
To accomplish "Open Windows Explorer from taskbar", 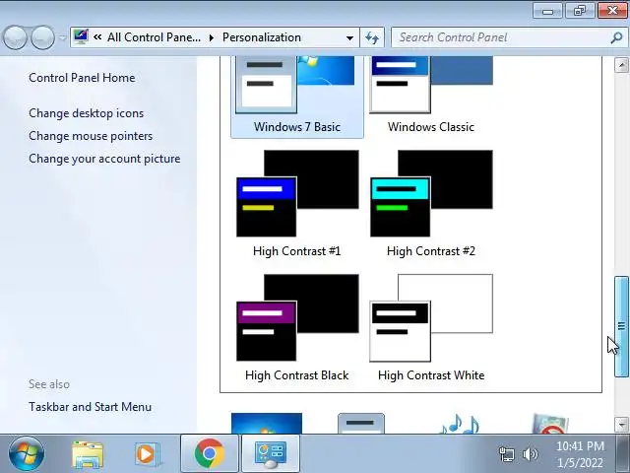I will point(88,454).
